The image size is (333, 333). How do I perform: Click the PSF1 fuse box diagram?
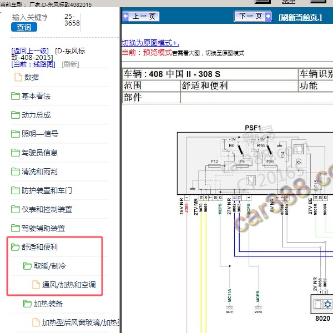(x=255, y=163)
